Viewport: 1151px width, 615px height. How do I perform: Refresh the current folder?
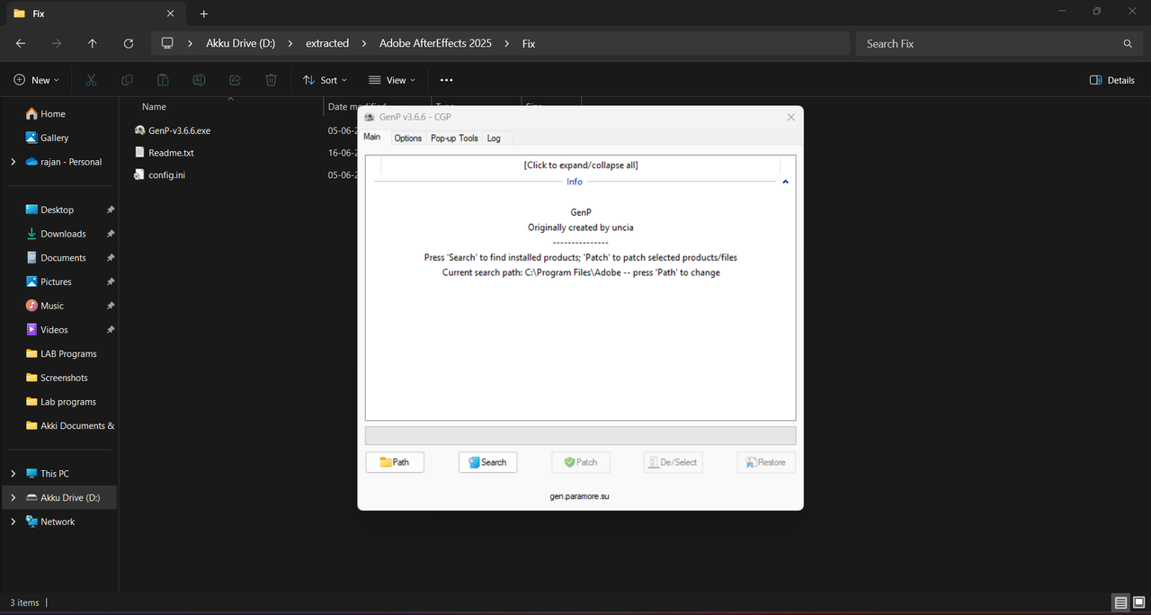[129, 43]
